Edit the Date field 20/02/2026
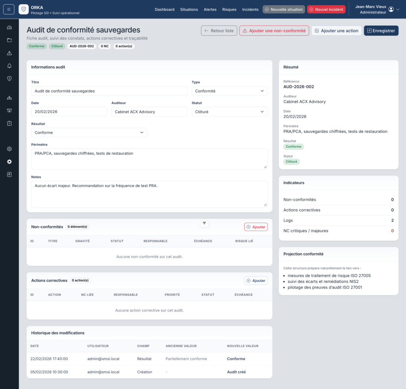 click(x=69, y=112)
